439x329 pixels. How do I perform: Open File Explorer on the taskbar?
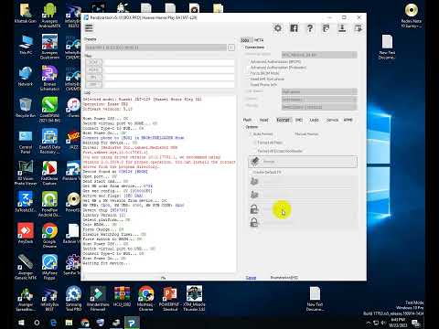point(69,323)
